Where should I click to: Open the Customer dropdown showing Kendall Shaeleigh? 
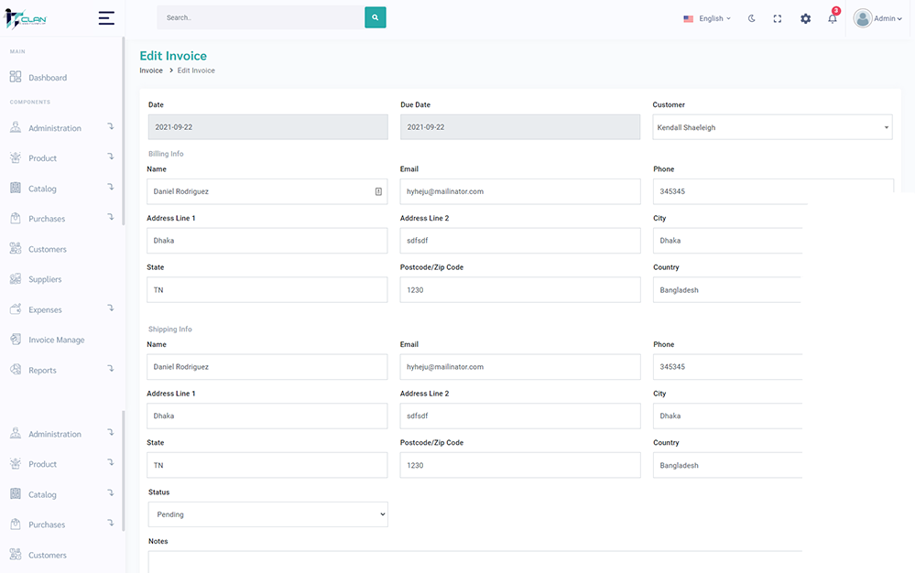[x=772, y=127]
